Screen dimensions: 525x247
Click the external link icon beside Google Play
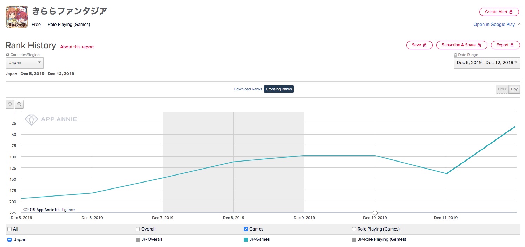click(518, 25)
